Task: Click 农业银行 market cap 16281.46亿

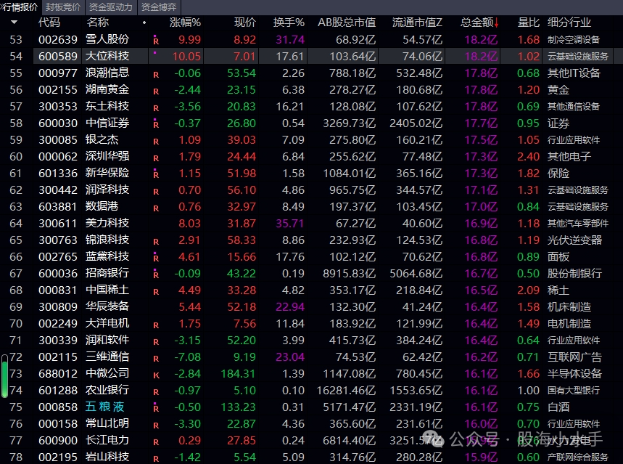Action: tap(346, 391)
